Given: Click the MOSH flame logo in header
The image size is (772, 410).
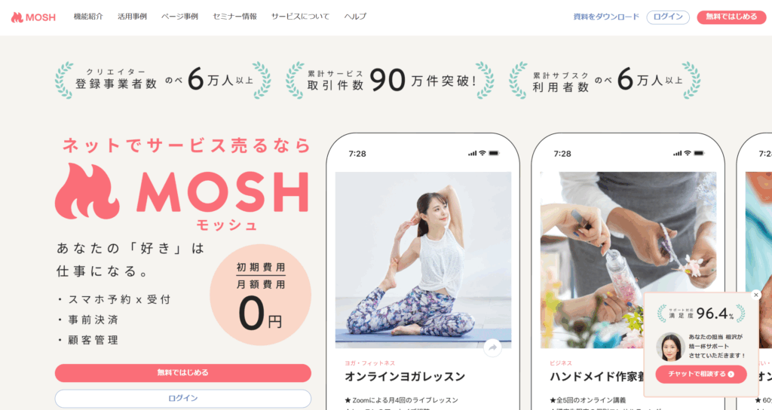Looking at the screenshot, I should tap(33, 17).
